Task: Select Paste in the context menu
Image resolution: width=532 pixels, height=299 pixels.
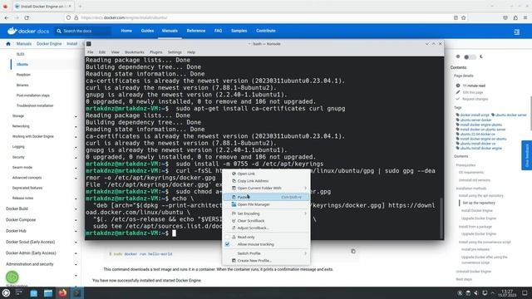Action: point(266,197)
